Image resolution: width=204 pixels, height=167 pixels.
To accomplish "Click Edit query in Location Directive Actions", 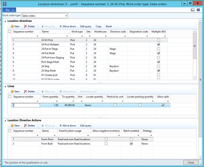I will [x=86, y=126].
